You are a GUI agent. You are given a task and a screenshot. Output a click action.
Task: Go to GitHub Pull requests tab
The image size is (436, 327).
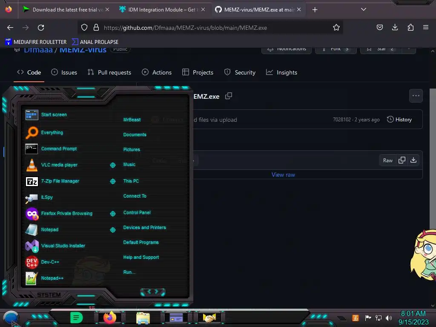[109, 72]
